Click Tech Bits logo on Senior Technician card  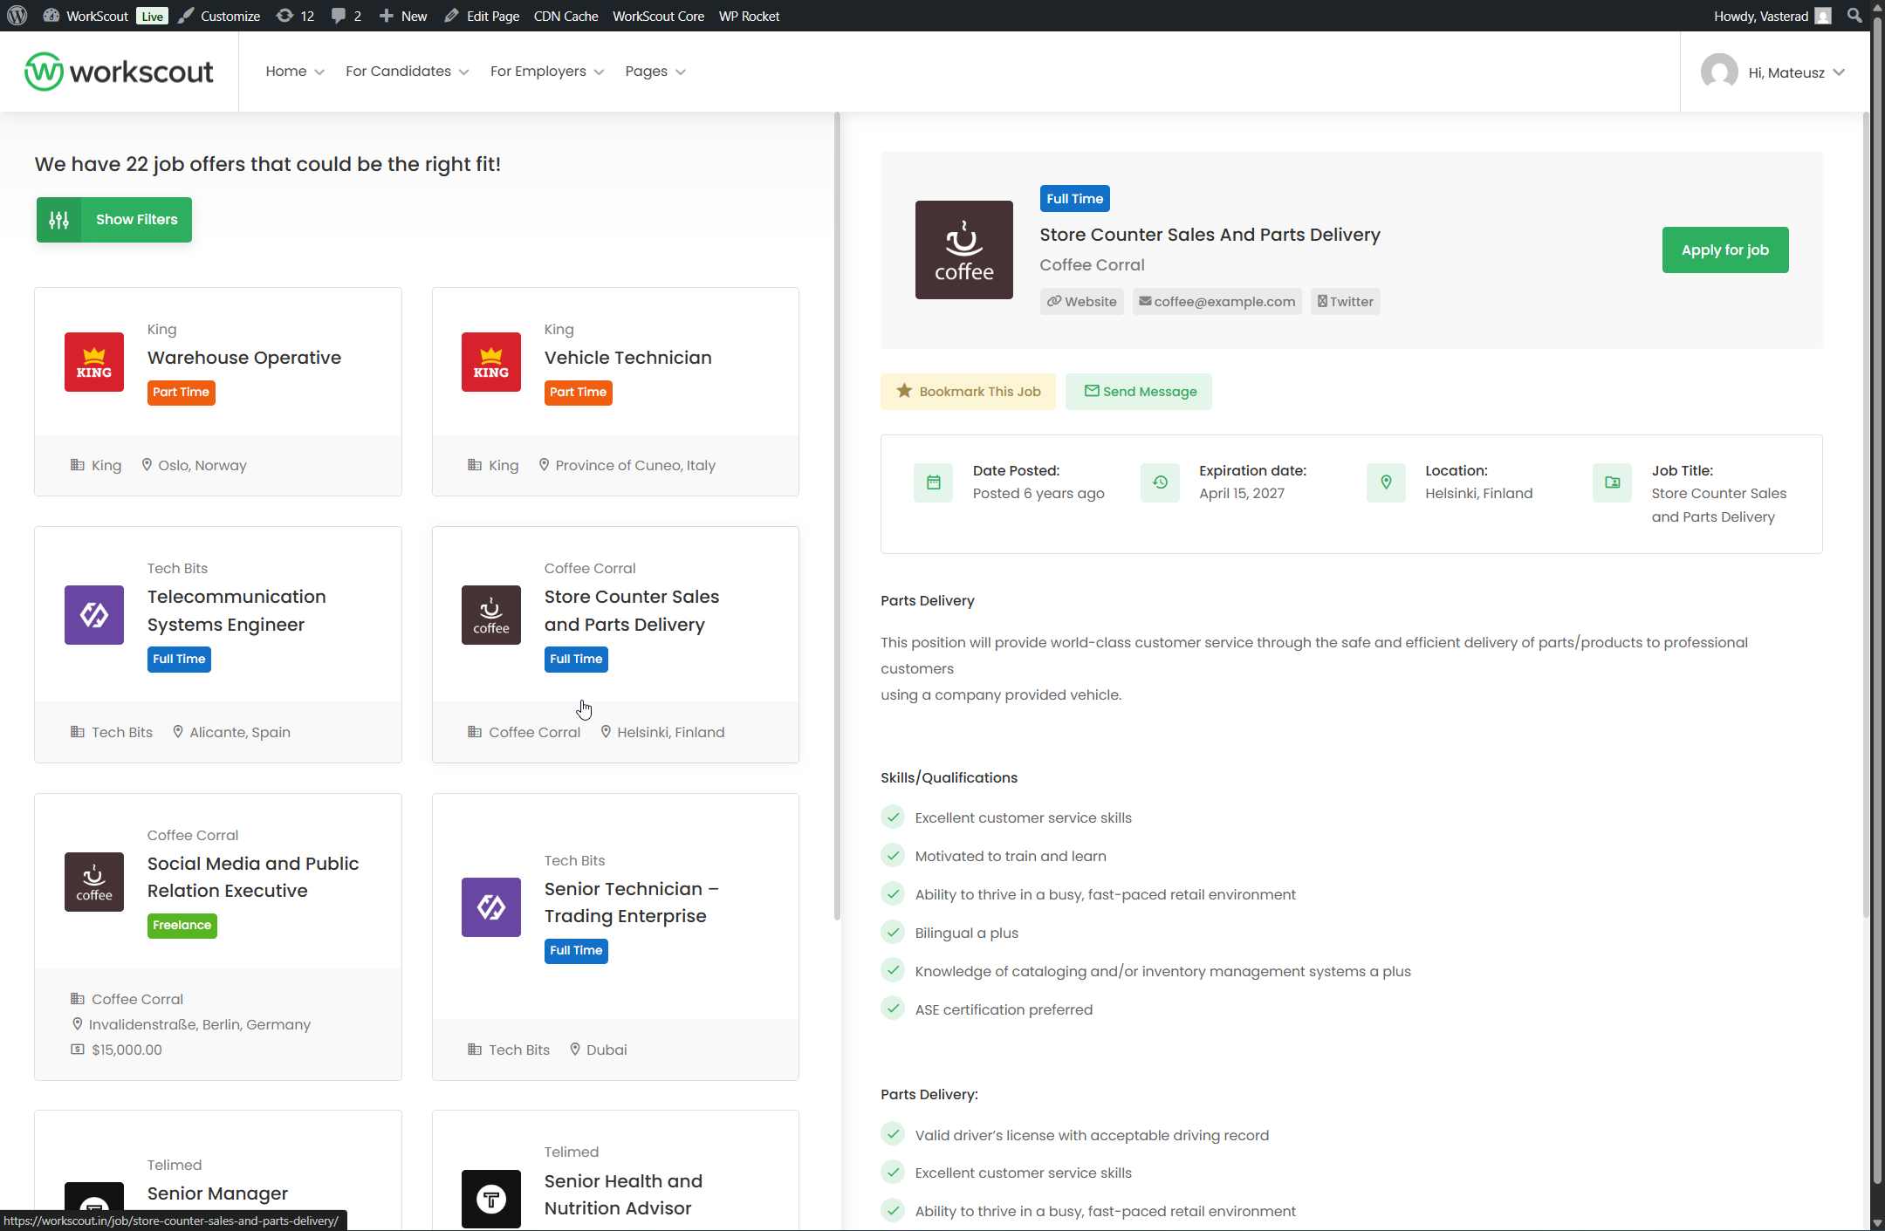[x=491, y=907]
